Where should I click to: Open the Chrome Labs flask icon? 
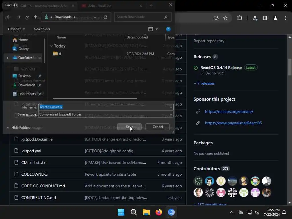pyautogui.click(x=255, y=18)
